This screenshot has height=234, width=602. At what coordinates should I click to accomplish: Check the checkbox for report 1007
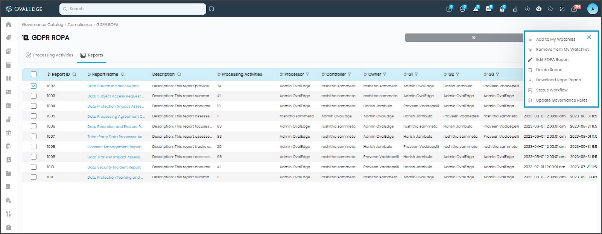tap(33, 137)
